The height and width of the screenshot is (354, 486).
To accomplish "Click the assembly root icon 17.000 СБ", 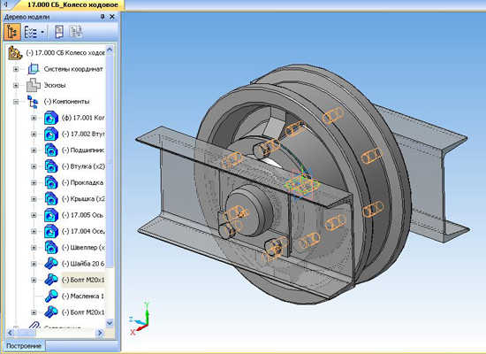I will 15,53.
